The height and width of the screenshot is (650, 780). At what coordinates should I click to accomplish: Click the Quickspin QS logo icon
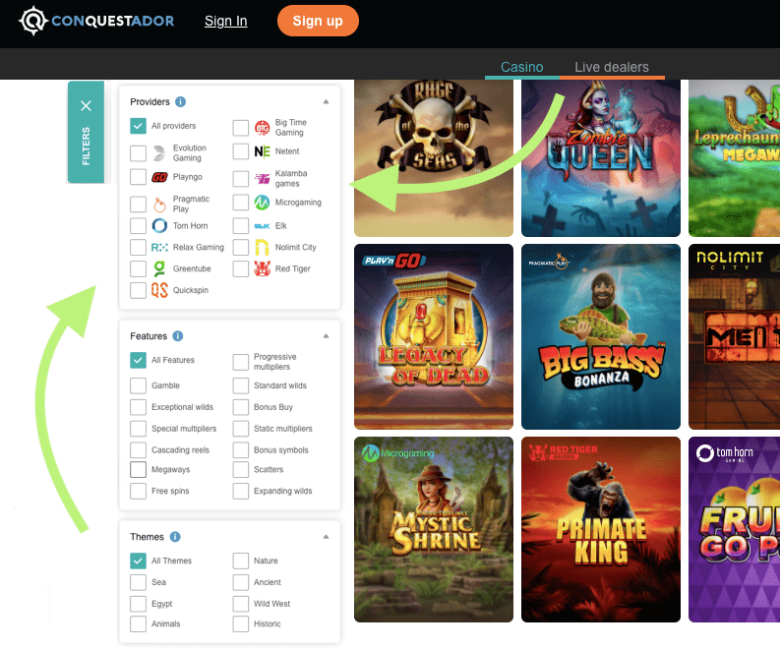(159, 290)
